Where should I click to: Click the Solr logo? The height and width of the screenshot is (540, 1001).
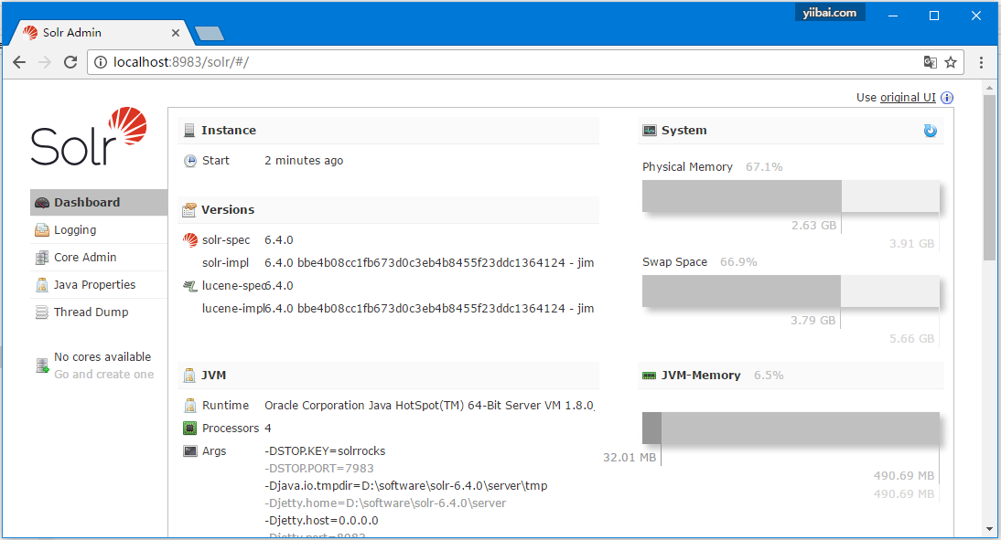point(89,137)
